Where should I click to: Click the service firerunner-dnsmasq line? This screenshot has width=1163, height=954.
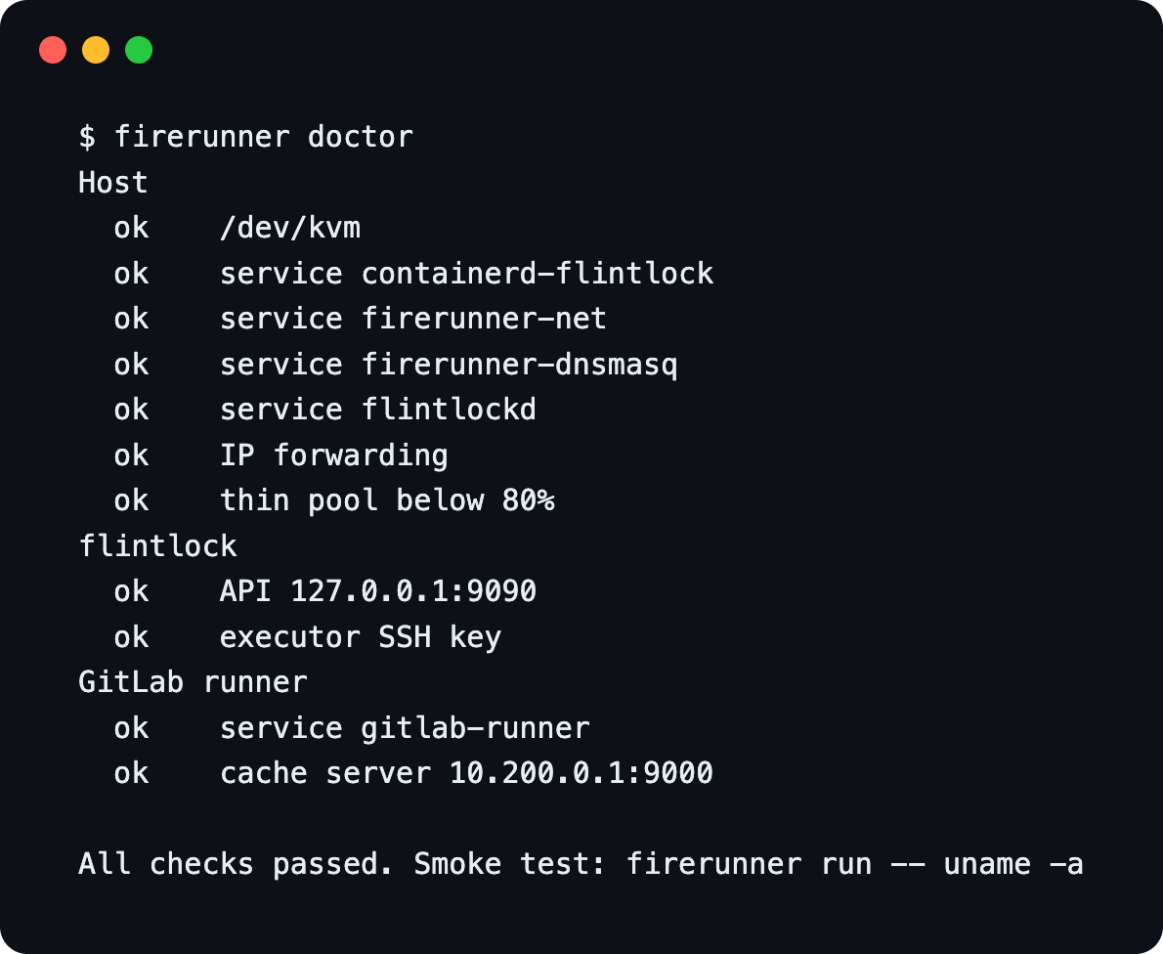tap(396, 365)
